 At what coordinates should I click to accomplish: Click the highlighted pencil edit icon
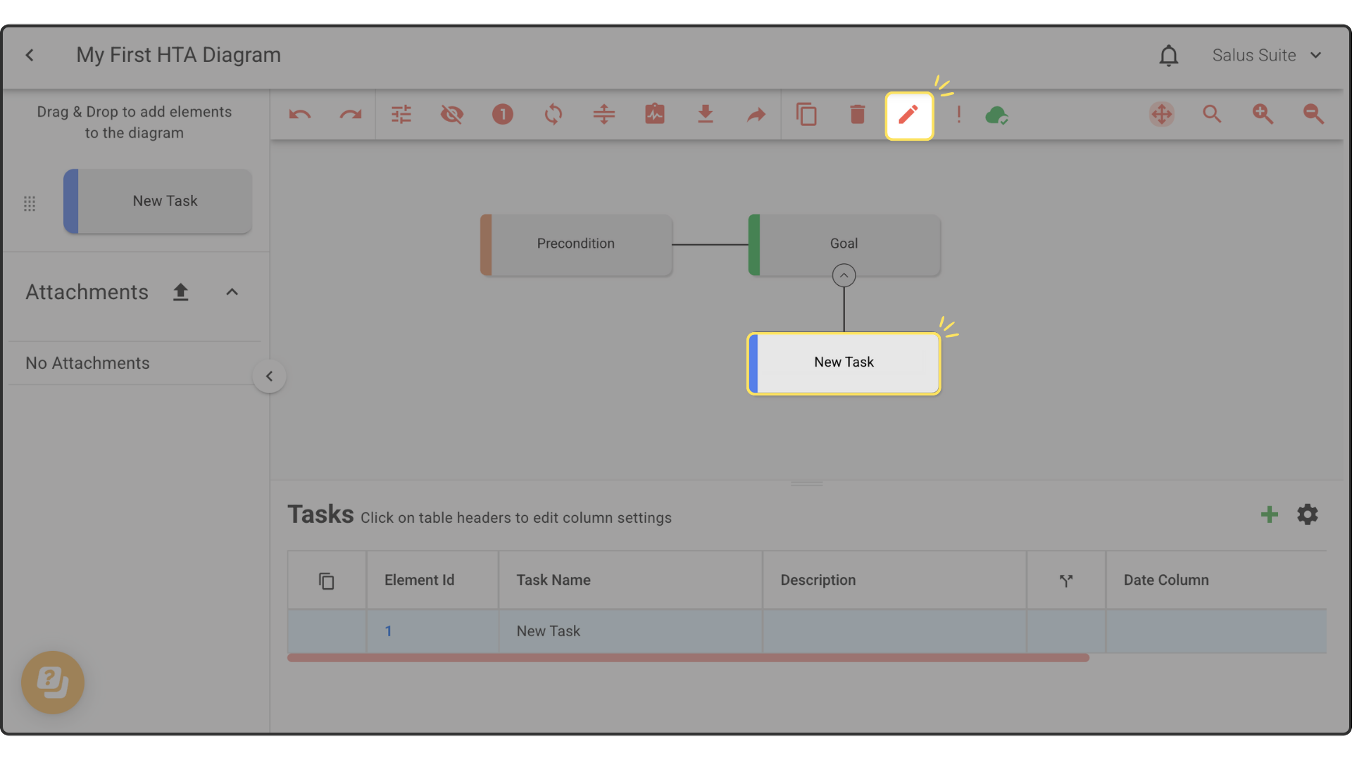908,115
